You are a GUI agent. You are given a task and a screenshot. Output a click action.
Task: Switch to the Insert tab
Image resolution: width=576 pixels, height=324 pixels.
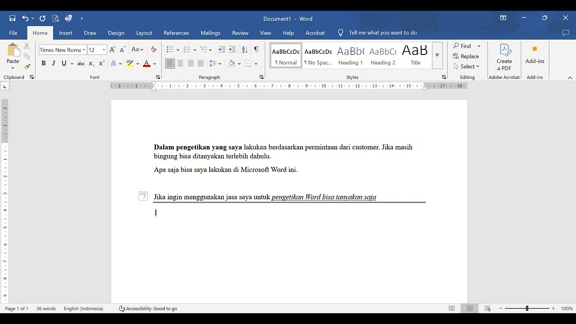click(66, 33)
